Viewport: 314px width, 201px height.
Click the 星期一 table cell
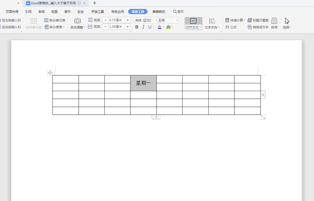[x=144, y=83]
